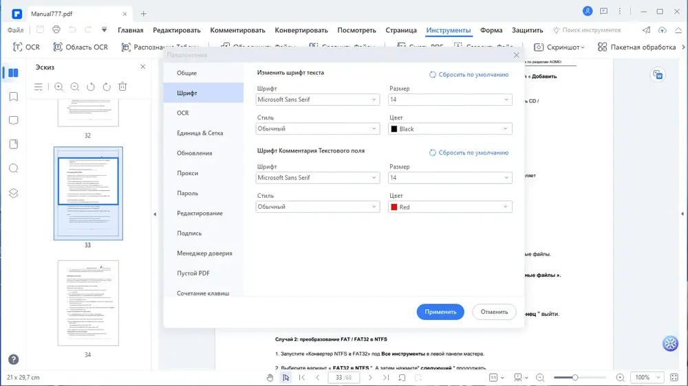The image size is (688, 386).
Task: Open the 100% zoom level dropdown
Action: (647, 378)
